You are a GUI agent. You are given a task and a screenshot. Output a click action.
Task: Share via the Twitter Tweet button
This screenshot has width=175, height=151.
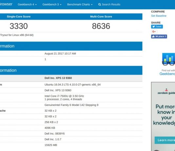[157, 26]
